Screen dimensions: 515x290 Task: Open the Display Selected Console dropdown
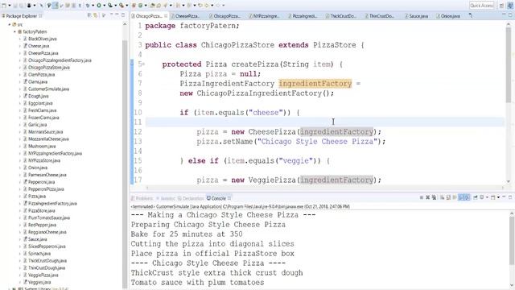[x=487, y=197]
